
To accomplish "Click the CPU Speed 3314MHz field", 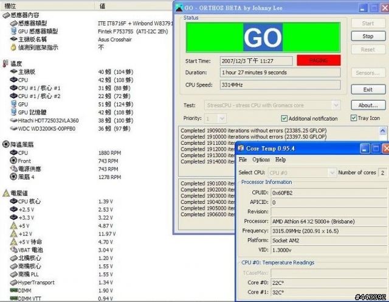I will [280, 85].
